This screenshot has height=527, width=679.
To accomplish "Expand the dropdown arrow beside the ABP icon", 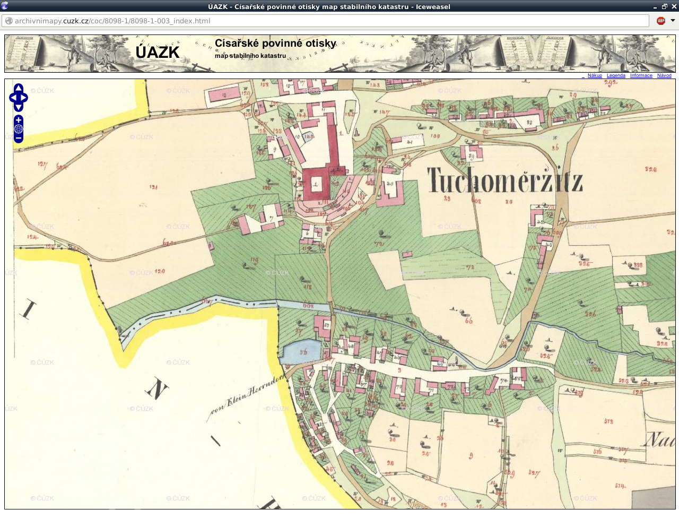I will 673,21.
